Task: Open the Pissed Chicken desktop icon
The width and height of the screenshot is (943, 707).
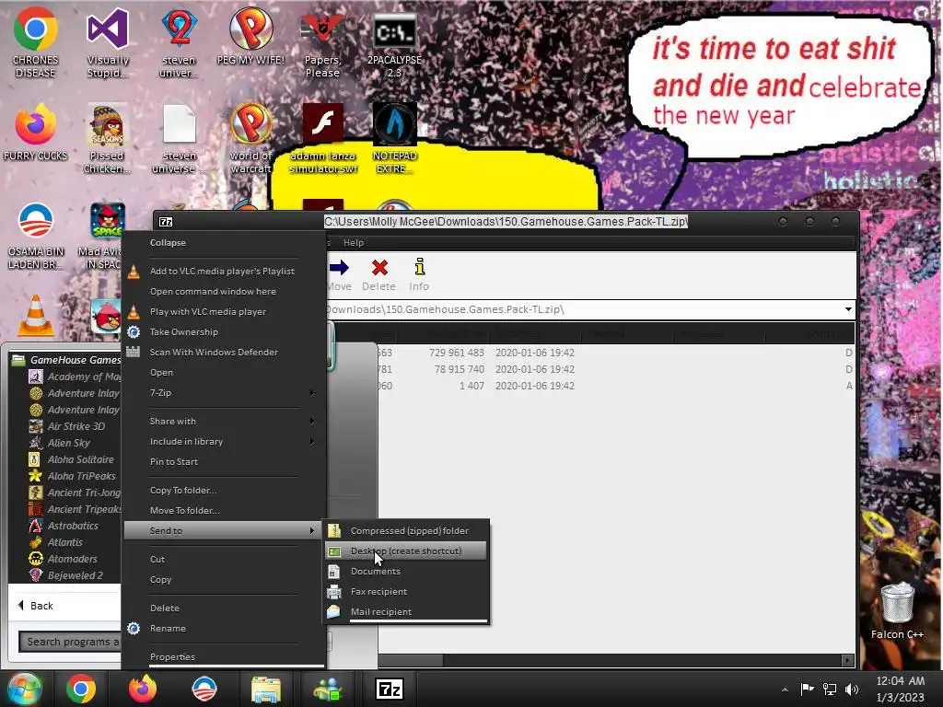Action: click(107, 139)
